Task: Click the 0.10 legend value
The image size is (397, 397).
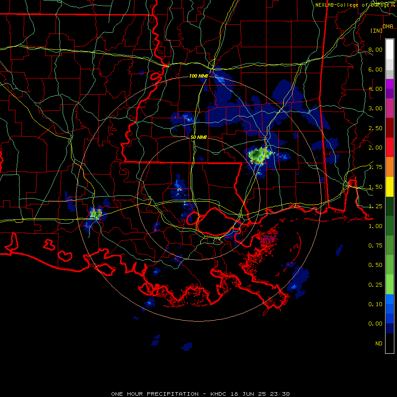Action: click(x=375, y=304)
